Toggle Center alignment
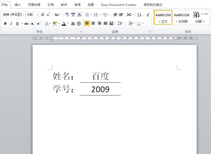 (93, 24)
